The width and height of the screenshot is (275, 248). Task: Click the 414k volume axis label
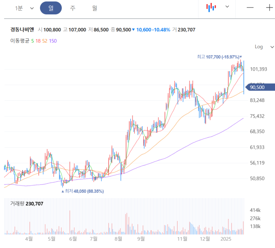255,210
